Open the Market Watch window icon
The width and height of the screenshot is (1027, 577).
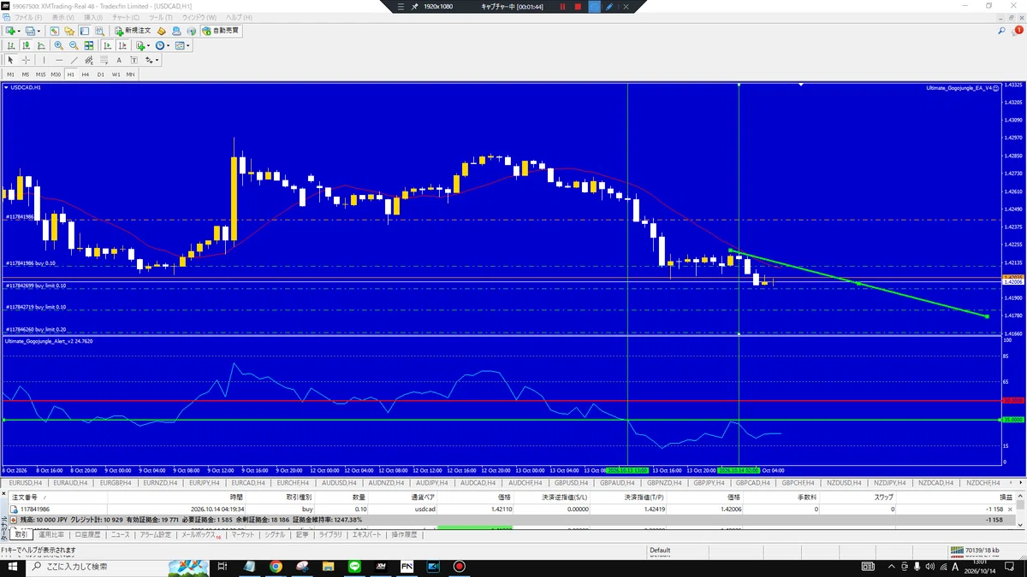(x=53, y=31)
